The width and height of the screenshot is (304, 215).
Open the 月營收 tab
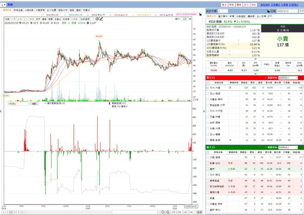pos(86,10)
